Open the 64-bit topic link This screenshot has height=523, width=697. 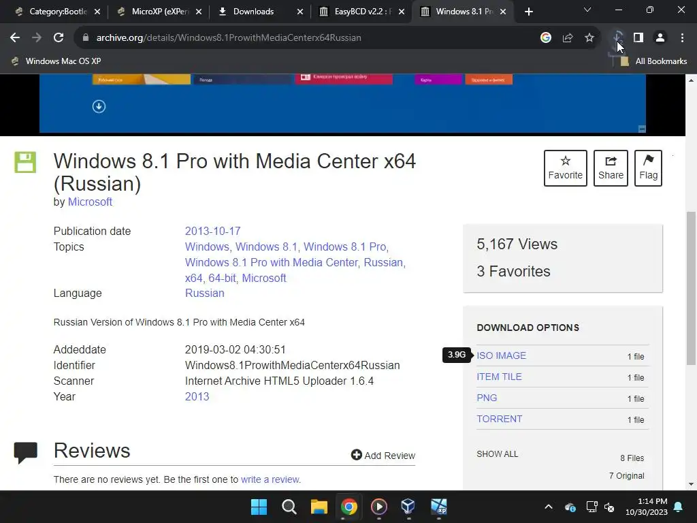tap(223, 278)
